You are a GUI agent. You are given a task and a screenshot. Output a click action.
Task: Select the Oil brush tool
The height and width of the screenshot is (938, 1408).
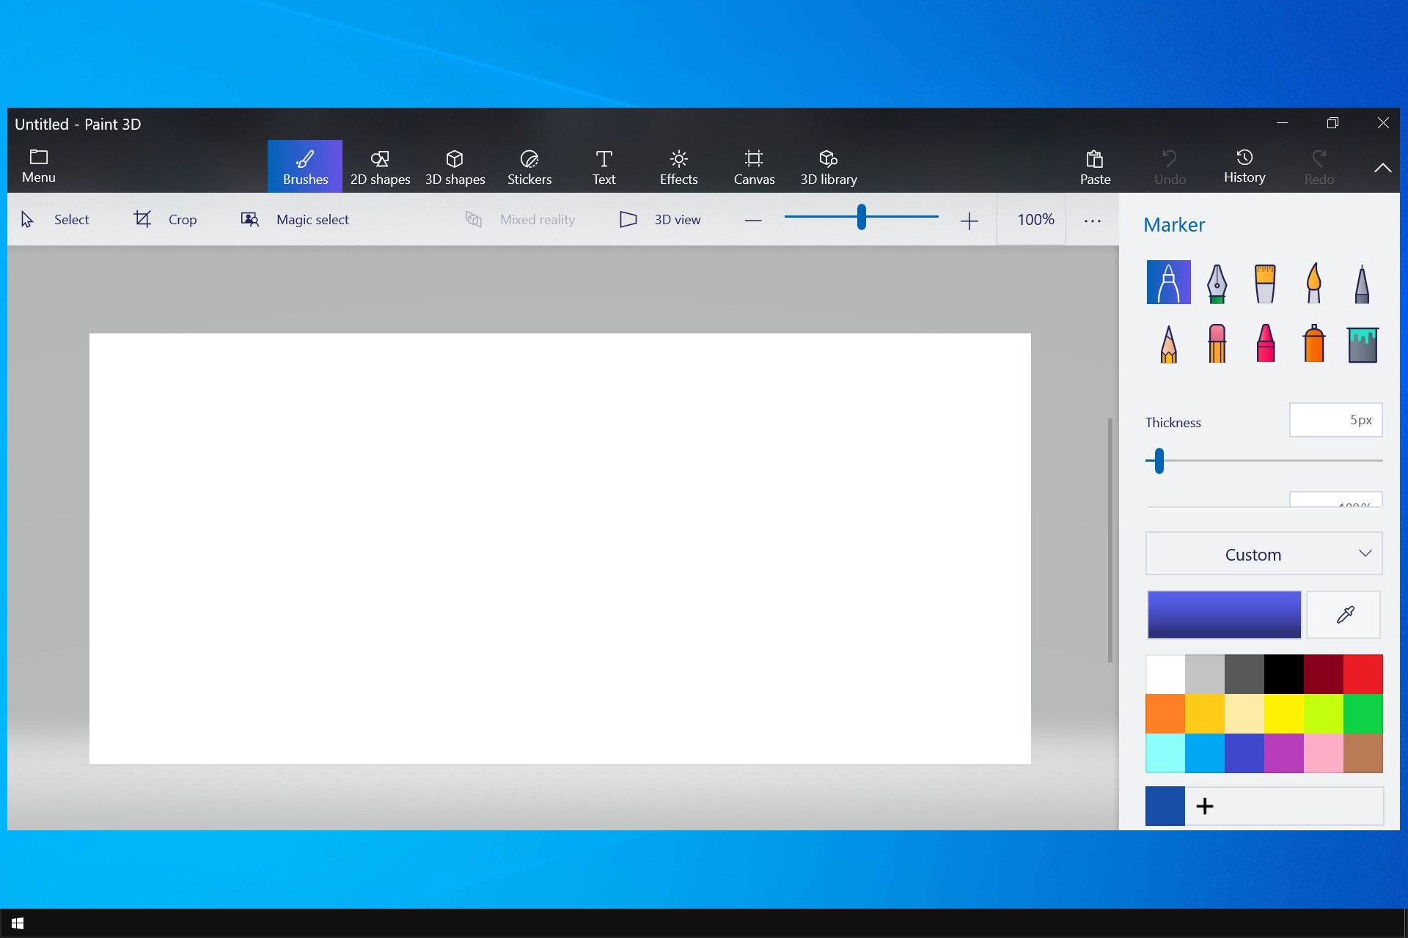(x=1265, y=283)
